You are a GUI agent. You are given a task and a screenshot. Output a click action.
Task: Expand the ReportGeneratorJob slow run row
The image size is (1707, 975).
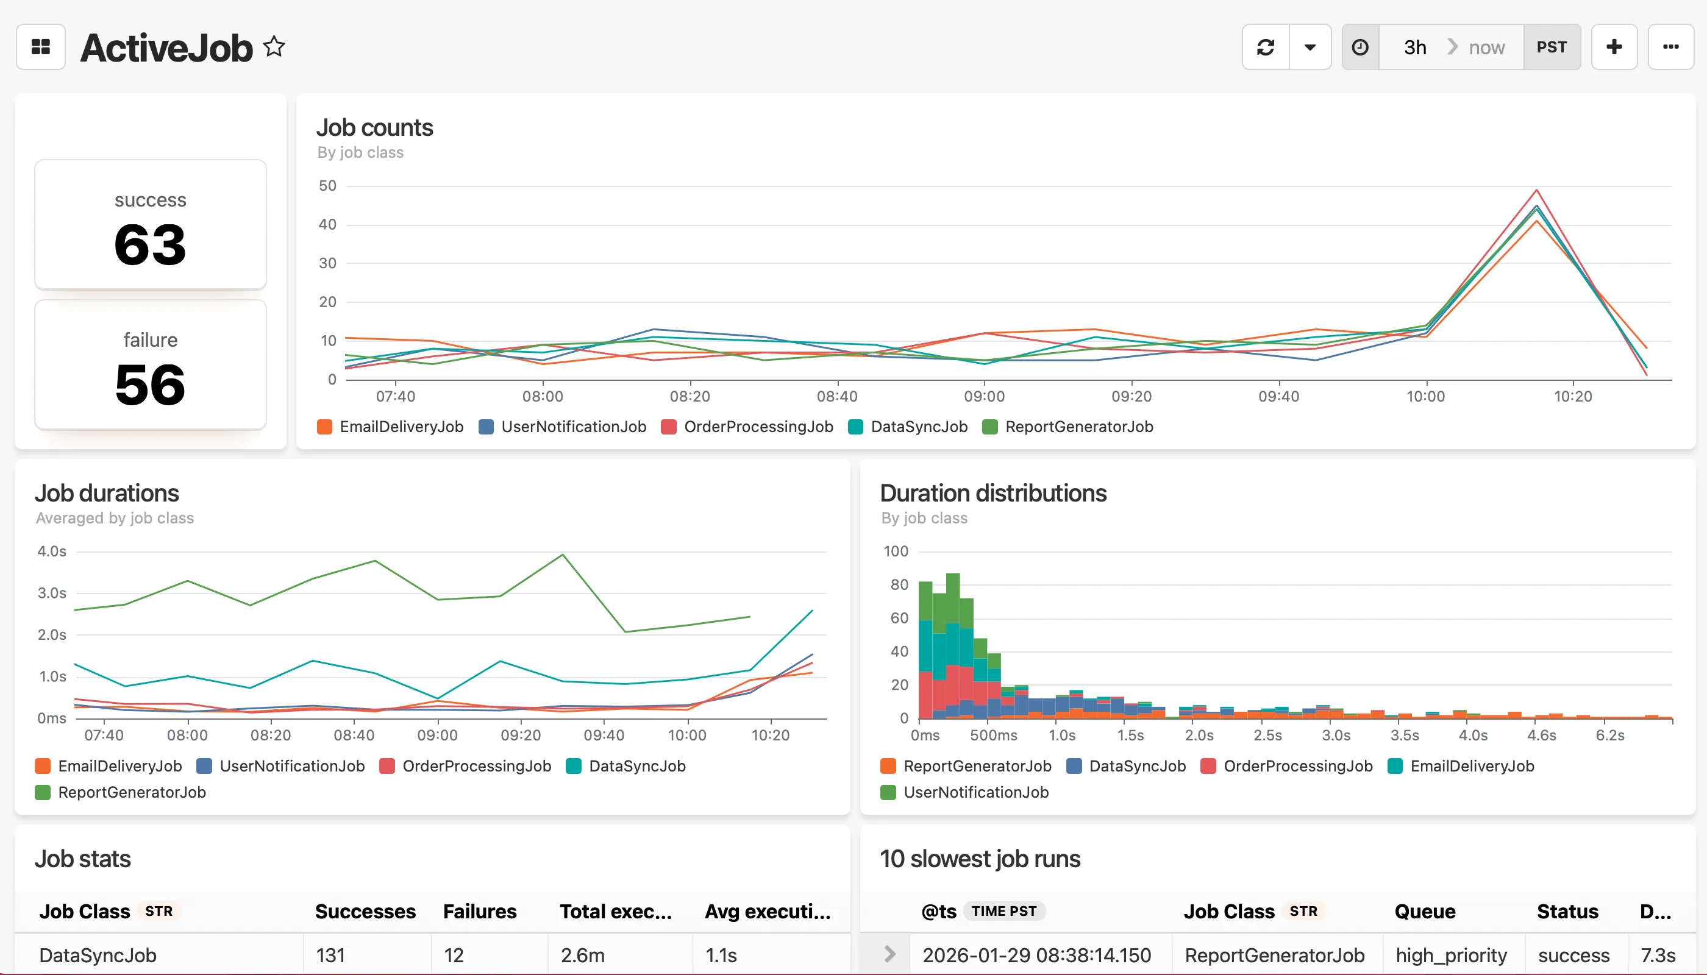(x=889, y=954)
